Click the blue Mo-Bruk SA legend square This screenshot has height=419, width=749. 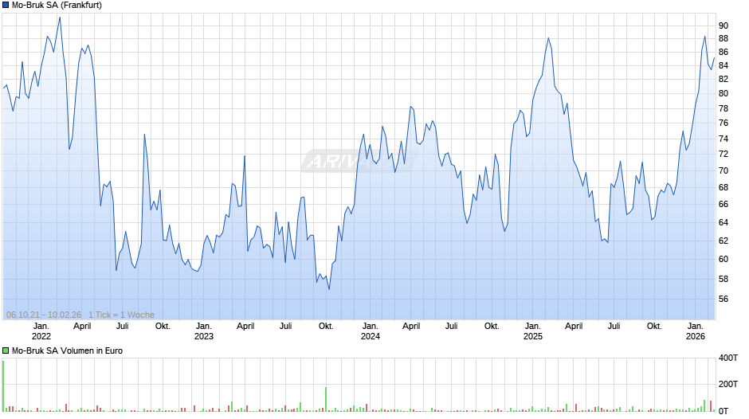pyautogui.click(x=6, y=6)
